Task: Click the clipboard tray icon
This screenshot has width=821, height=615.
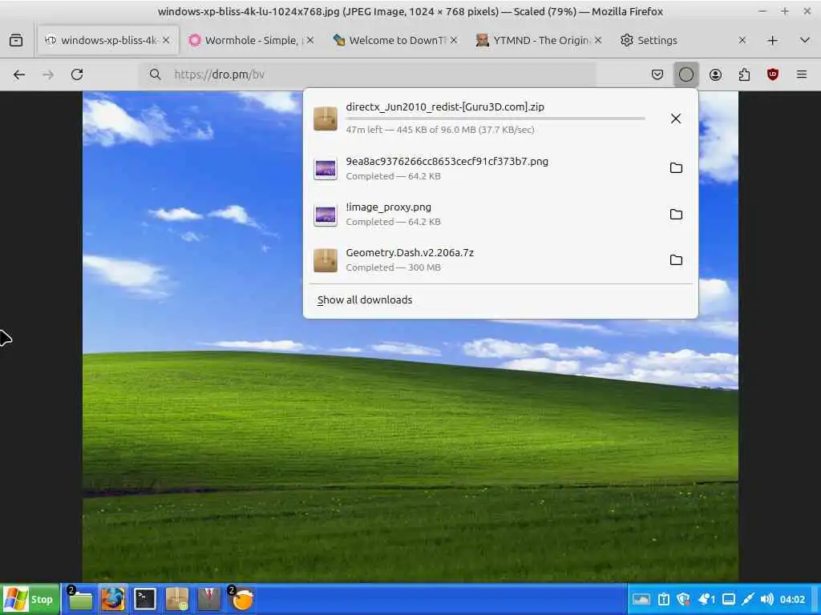Action: point(663,599)
